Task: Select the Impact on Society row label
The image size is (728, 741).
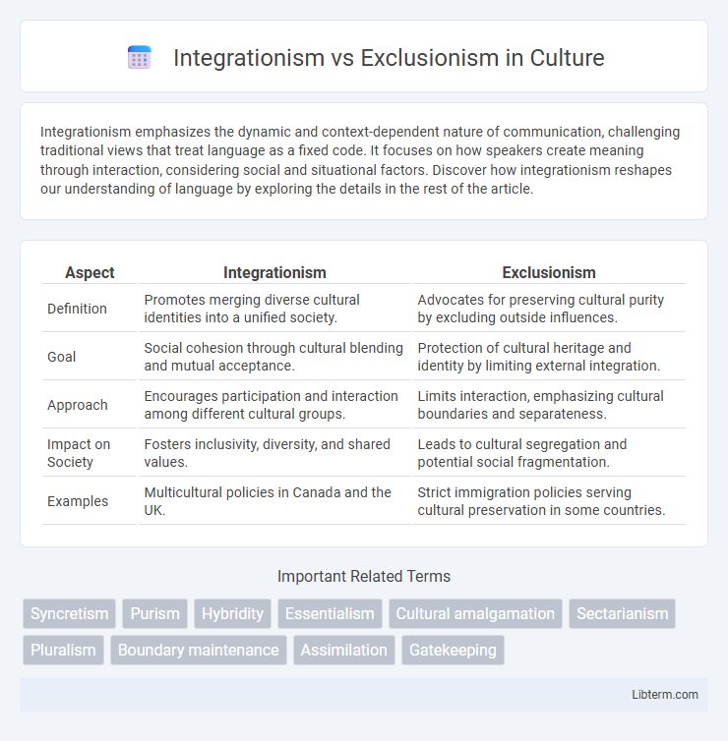Action: (x=79, y=453)
